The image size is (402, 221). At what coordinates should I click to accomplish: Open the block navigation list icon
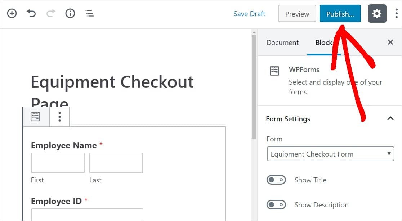click(x=90, y=14)
